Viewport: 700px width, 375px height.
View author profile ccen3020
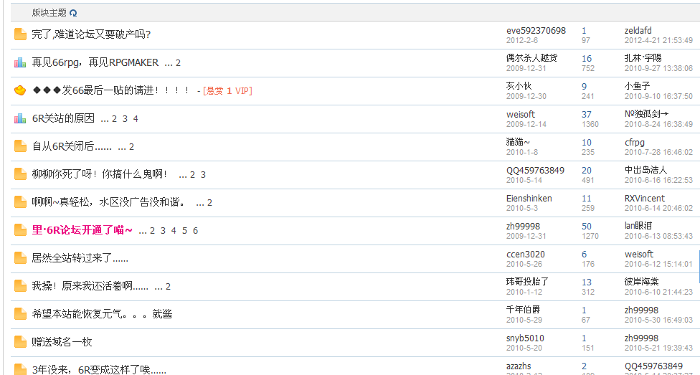click(x=526, y=255)
